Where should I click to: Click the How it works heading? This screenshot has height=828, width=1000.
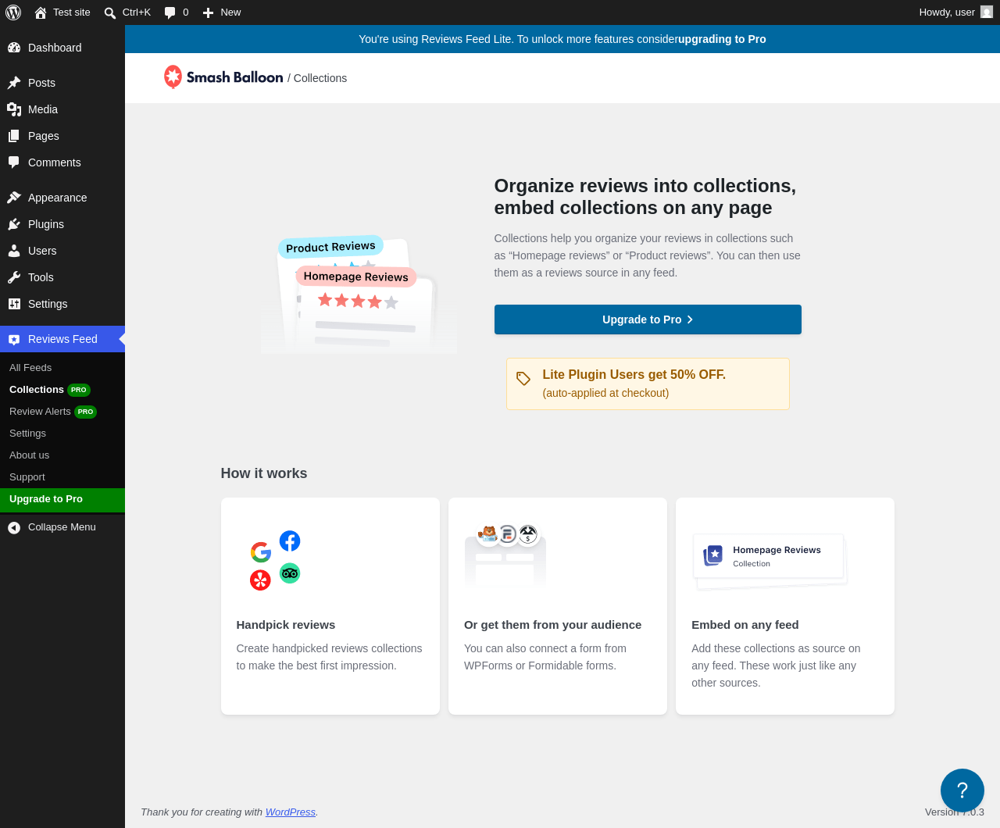click(264, 473)
